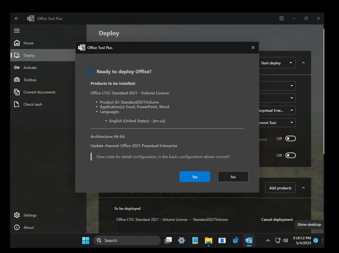
Task: Select Deploy in the sidebar
Action: tap(43, 55)
